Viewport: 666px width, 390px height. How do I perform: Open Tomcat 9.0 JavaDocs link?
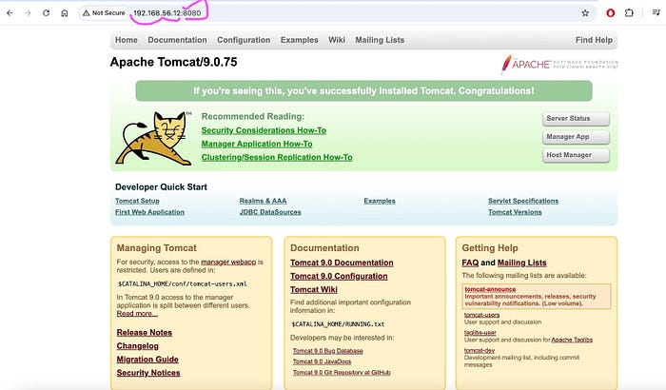322,361
